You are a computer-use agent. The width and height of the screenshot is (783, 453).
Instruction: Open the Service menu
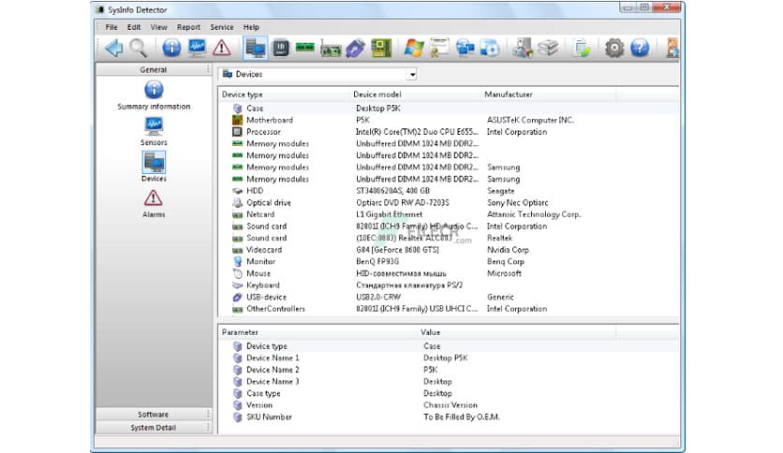tap(222, 27)
